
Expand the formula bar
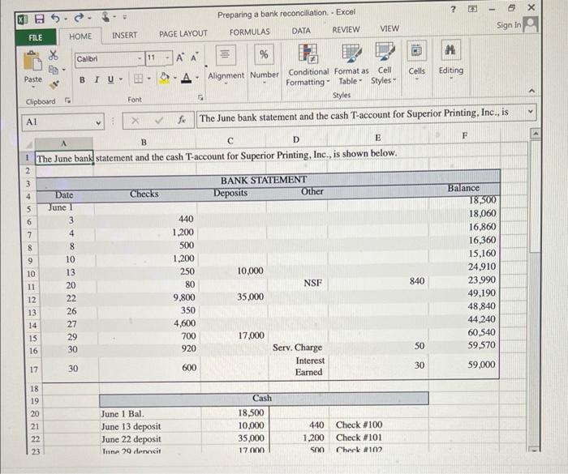click(x=531, y=112)
